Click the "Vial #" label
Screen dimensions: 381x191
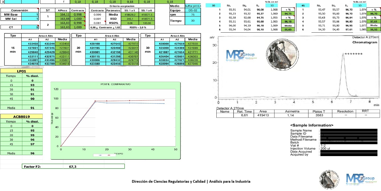tap(295, 146)
